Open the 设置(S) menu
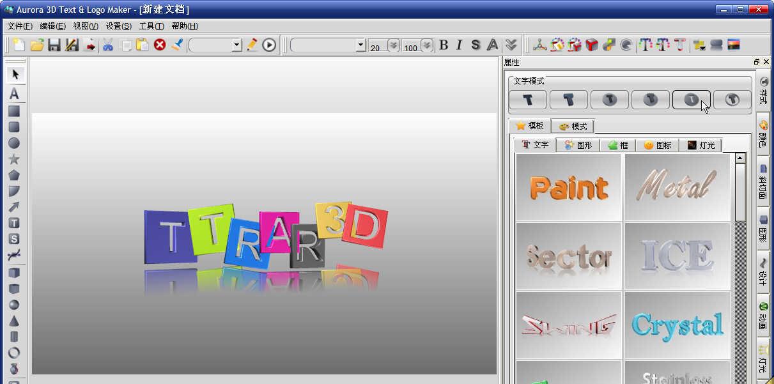 [x=119, y=26]
